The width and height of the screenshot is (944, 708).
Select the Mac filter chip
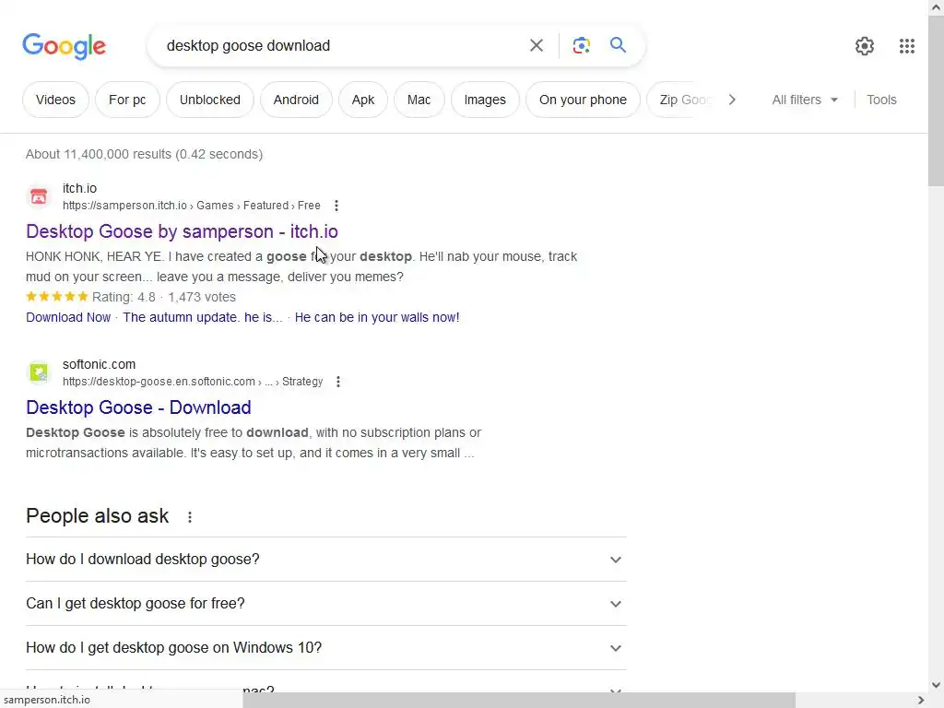pos(419,100)
